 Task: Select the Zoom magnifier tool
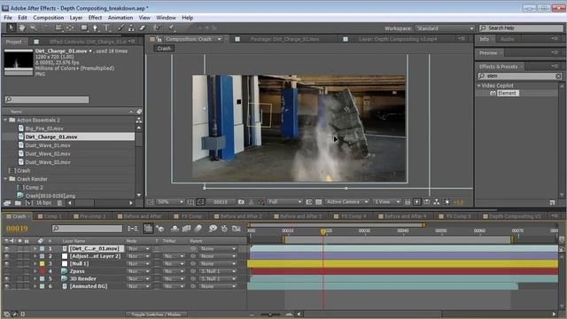[x=34, y=27]
